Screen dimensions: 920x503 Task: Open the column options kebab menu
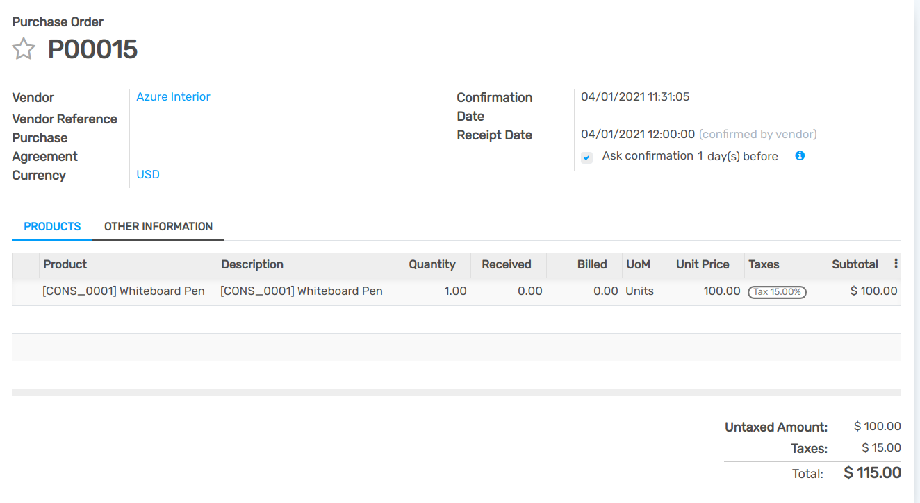[x=895, y=264]
